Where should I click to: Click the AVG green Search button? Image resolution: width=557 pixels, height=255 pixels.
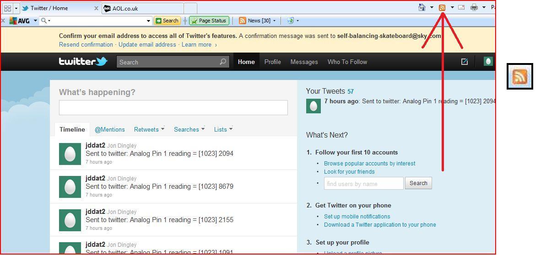pyautogui.click(x=167, y=21)
